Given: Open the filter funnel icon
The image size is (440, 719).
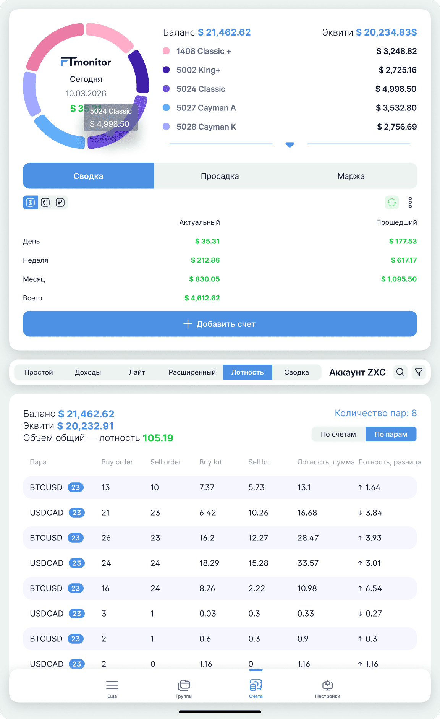Looking at the screenshot, I should (419, 372).
